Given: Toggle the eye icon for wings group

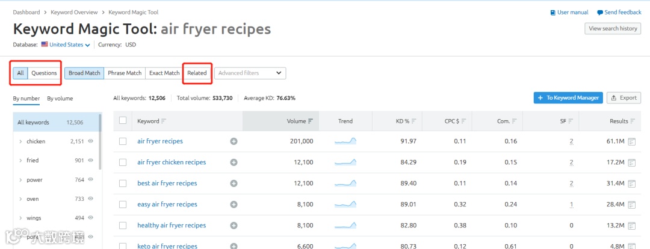Looking at the screenshot, I should click(91, 218).
